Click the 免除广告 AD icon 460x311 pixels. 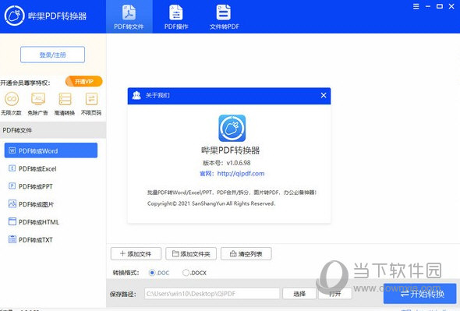[38, 99]
